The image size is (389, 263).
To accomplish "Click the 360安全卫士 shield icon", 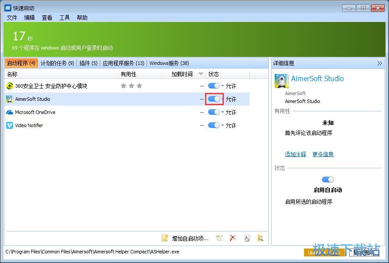I will click(x=10, y=86).
